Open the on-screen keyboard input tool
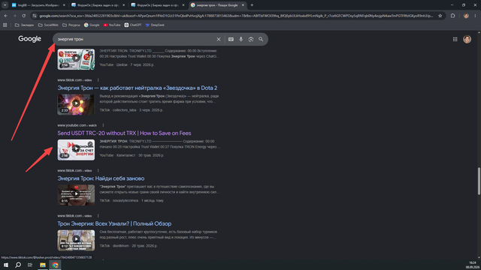Image resolution: width=481 pixels, height=270 pixels. click(231, 39)
